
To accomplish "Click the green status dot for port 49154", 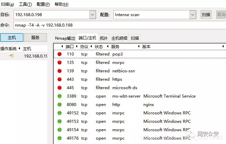I will tap(59, 130).
